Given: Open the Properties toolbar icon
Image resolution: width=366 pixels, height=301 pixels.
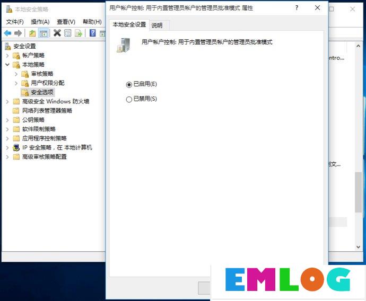Looking at the screenshot, I should 68,33.
